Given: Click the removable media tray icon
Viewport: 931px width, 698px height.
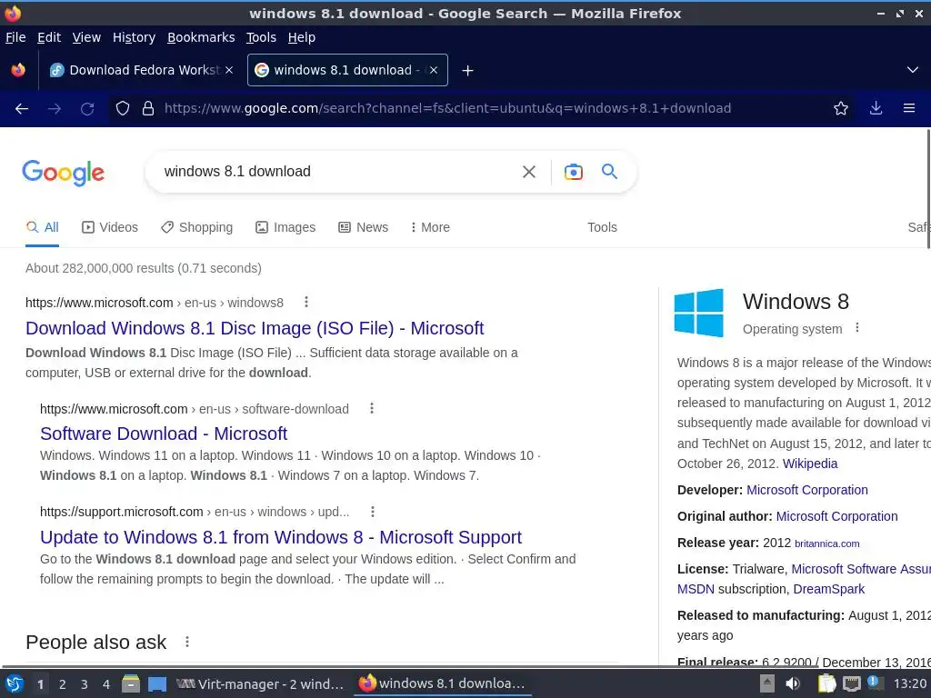Looking at the screenshot, I should coord(767,683).
